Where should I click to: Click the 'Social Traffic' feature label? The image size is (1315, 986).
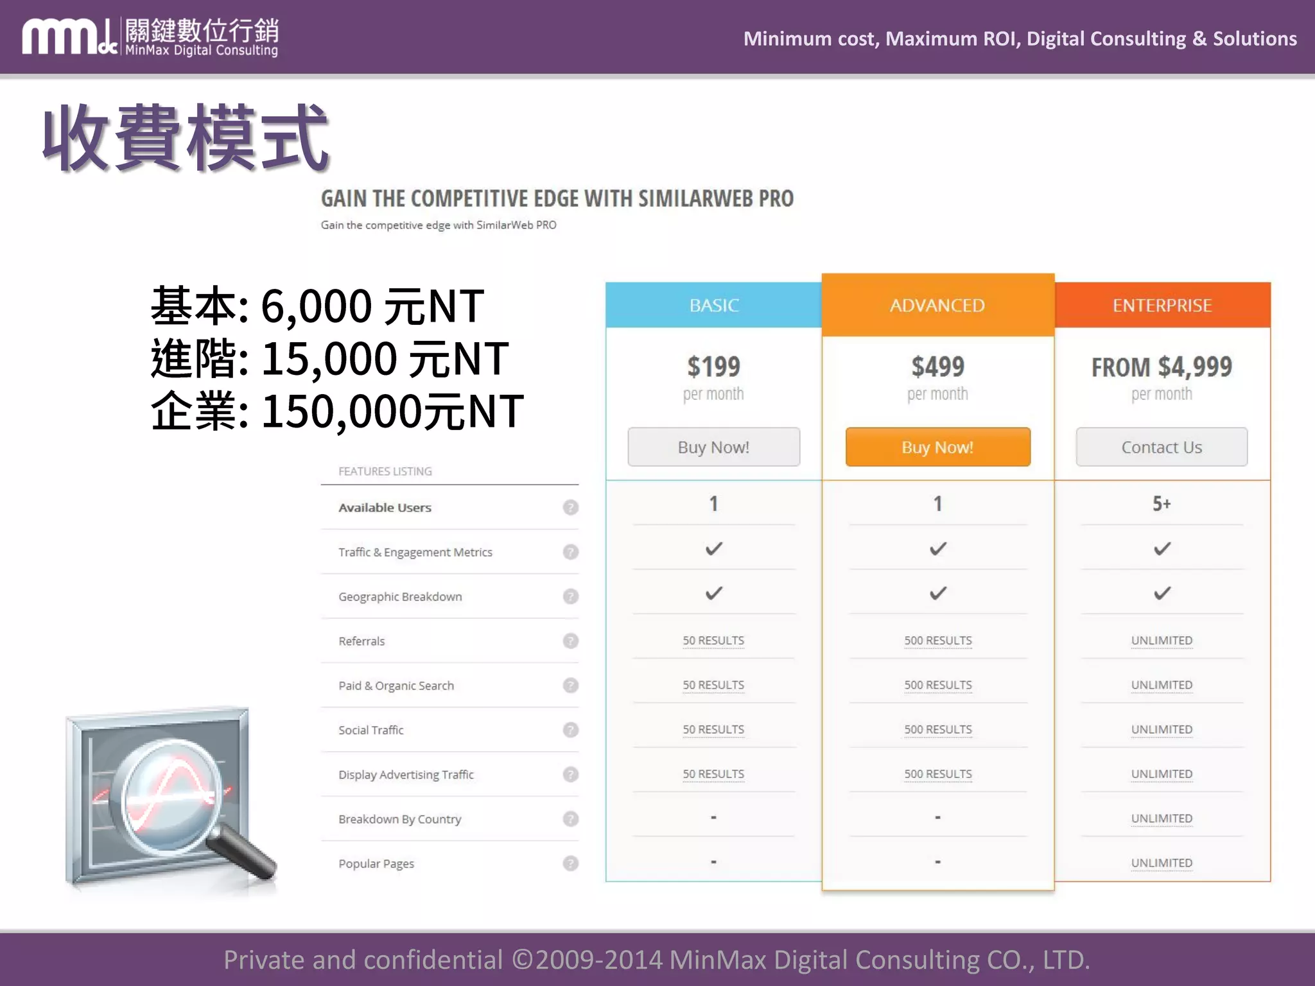(x=371, y=730)
